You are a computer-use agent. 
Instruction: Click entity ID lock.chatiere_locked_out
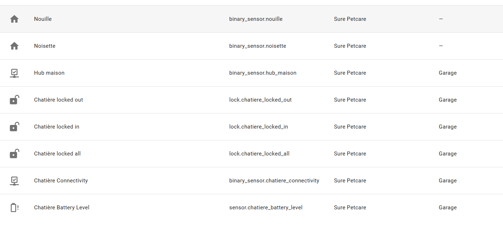(260, 100)
